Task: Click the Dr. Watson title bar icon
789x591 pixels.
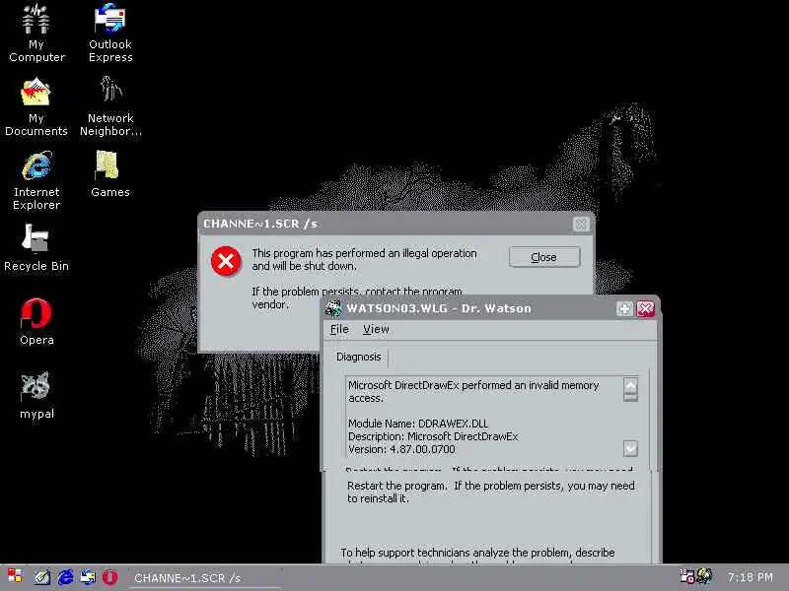Action: [x=333, y=308]
